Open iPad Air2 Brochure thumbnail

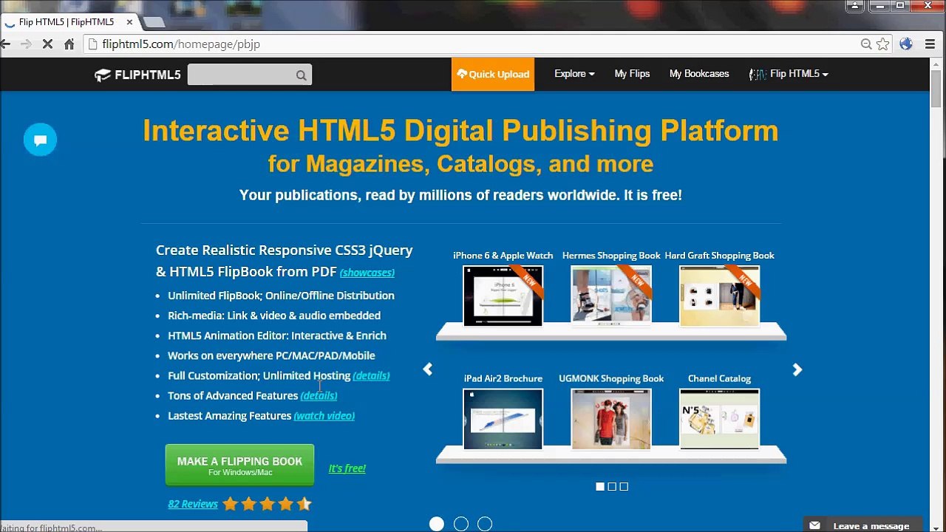tap(503, 419)
